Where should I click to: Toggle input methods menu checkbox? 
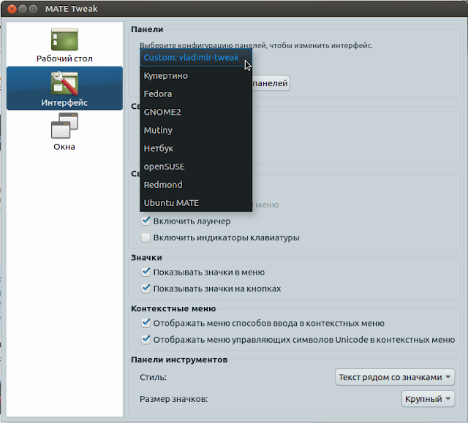146,323
